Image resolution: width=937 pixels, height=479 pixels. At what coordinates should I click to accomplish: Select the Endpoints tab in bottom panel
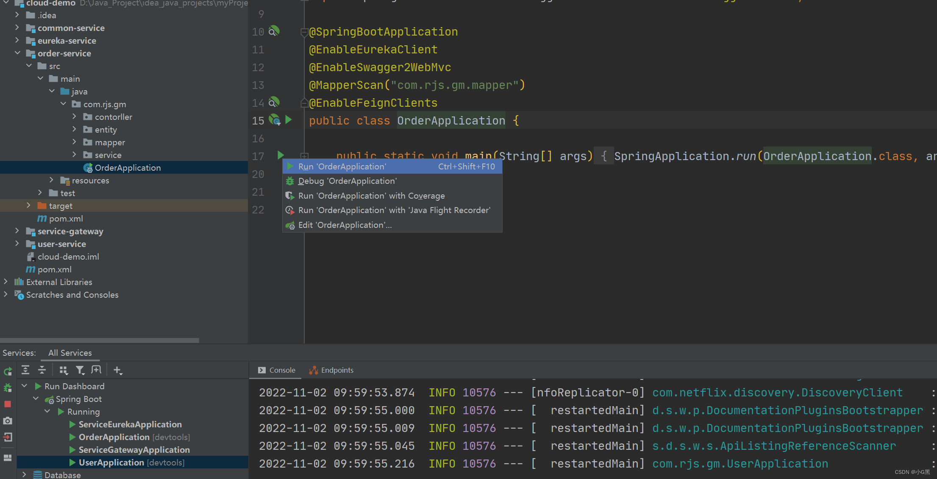(336, 369)
